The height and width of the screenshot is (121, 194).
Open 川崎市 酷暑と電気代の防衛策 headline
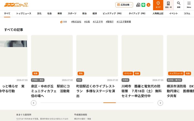point(142,91)
